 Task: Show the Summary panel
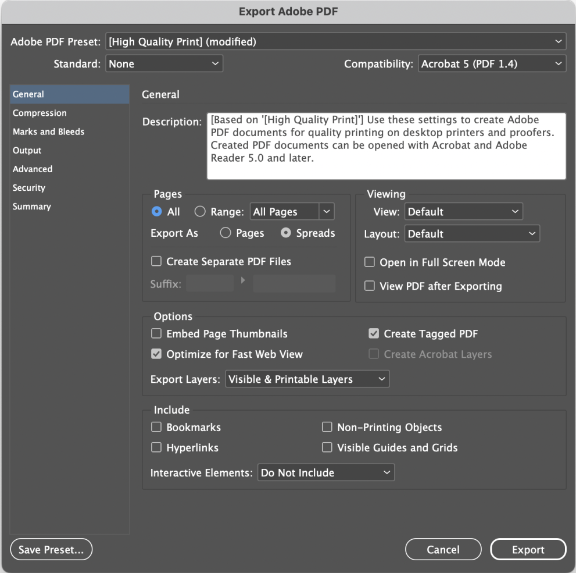click(x=31, y=206)
